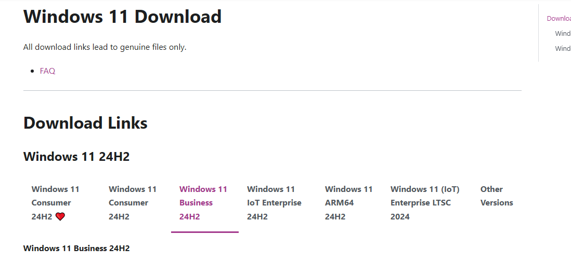
Task: Click the Windows 11 24H2 subheading
Action: [76, 157]
